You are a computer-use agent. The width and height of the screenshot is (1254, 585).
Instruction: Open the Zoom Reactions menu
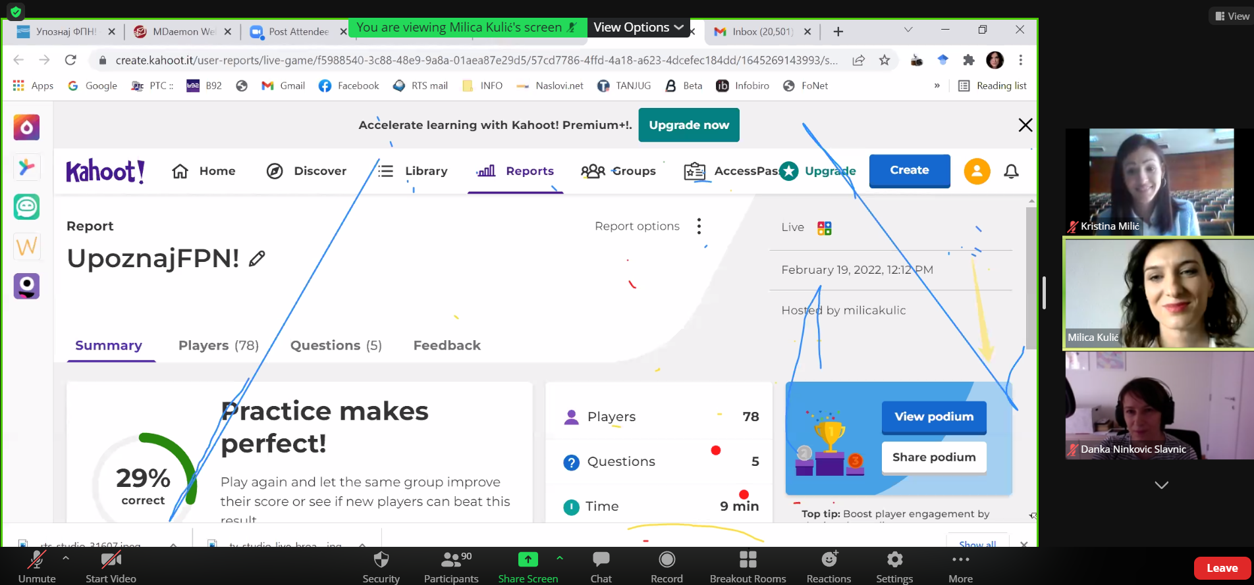pyautogui.click(x=829, y=567)
